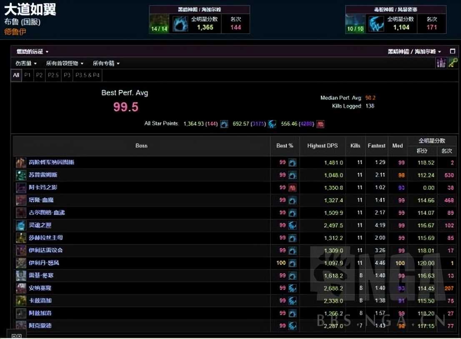Click the 古尔图格·血沸 boss icon
The image size is (461, 339).
coord(21,213)
